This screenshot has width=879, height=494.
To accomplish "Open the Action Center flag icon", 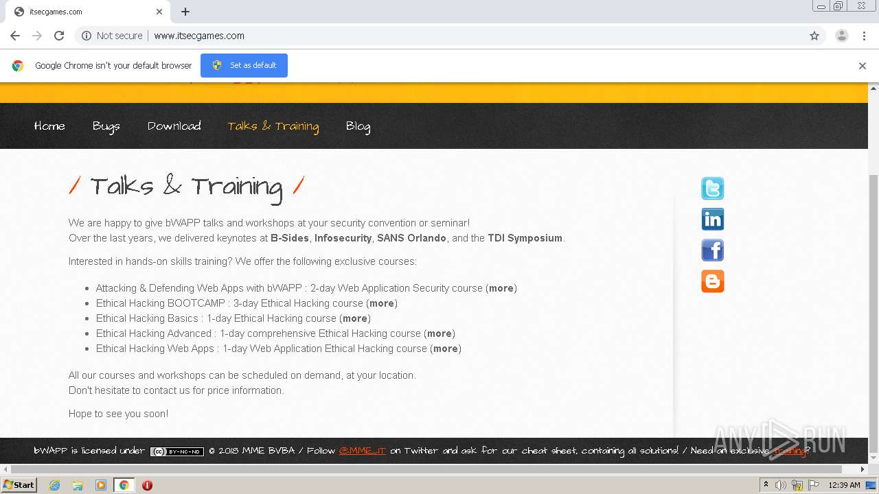I will coord(814,485).
